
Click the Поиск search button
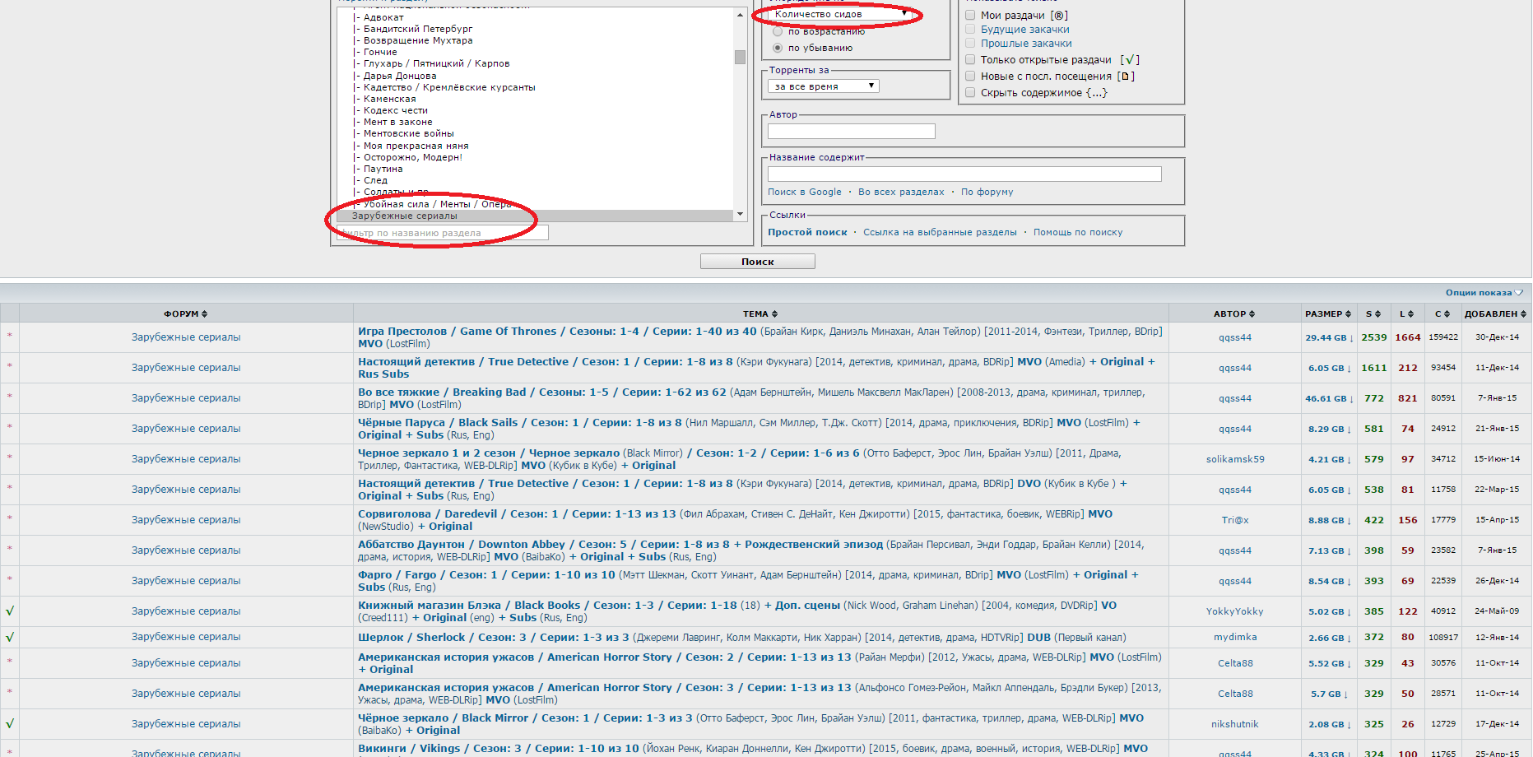click(757, 262)
